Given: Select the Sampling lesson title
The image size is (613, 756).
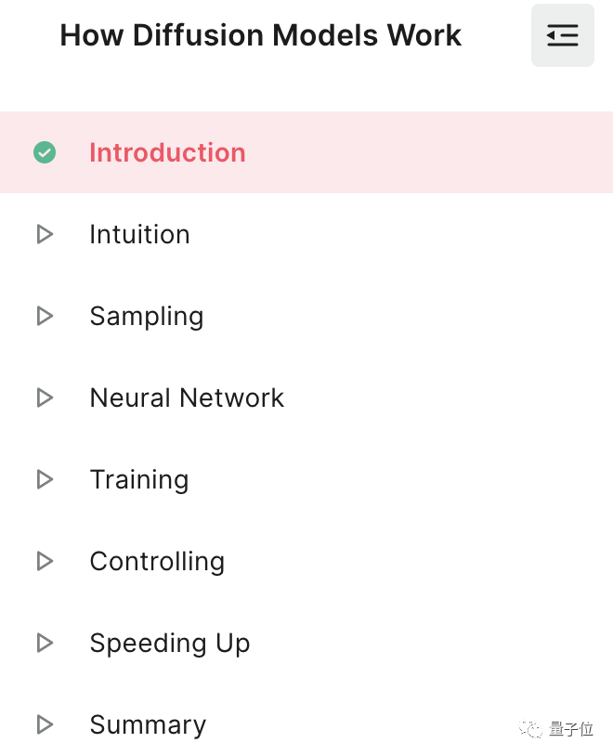Looking at the screenshot, I should click(x=146, y=317).
